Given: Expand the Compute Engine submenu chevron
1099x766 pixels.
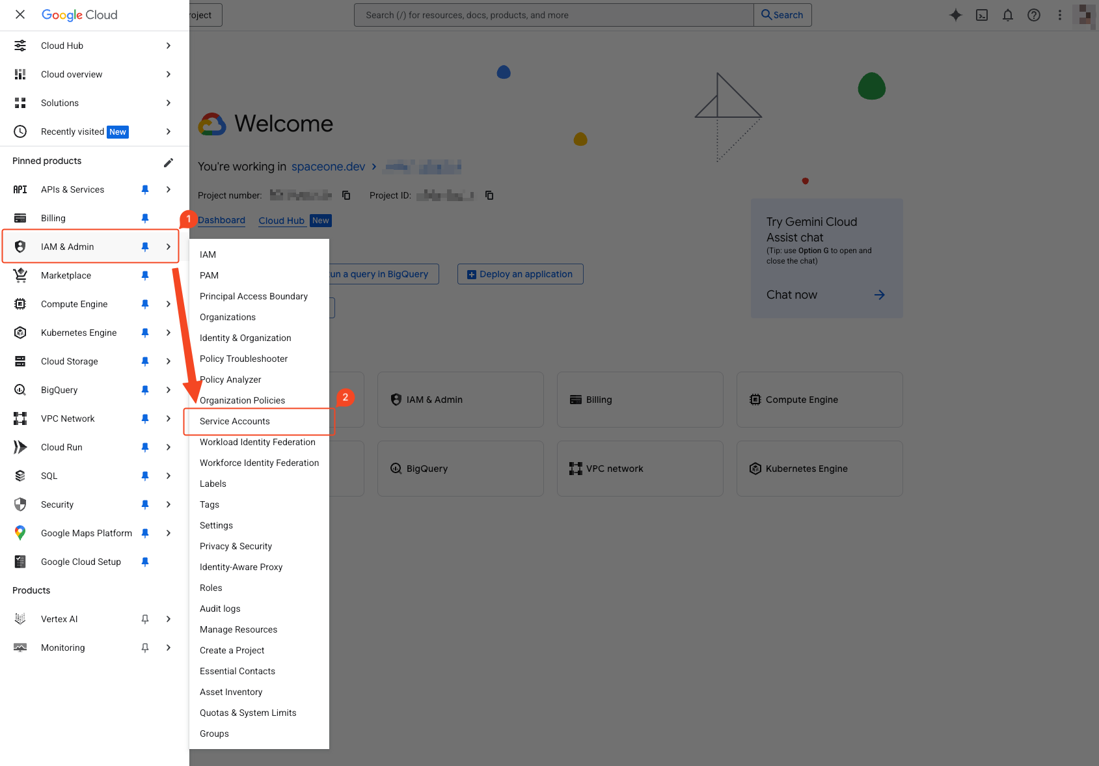Looking at the screenshot, I should [169, 304].
